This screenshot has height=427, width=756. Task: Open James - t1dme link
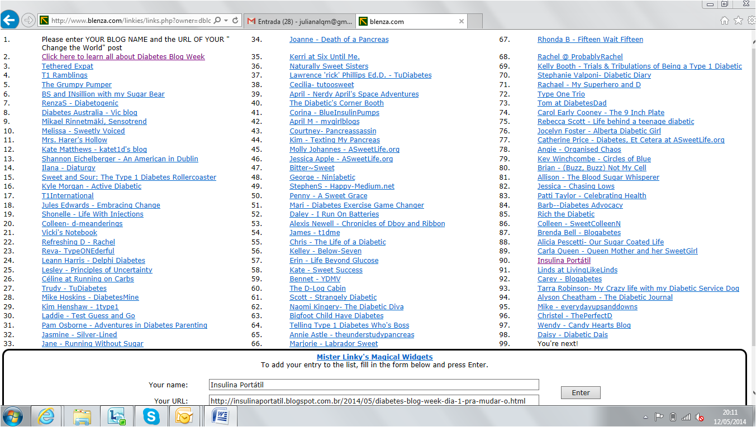[315, 233]
